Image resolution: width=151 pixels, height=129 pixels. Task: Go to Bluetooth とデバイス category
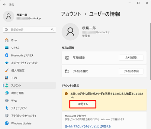29,55
